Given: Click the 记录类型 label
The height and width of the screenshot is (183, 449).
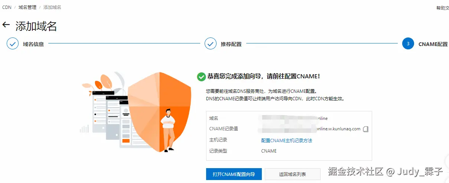Looking at the screenshot, I should pyautogui.click(x=218, y=151).
